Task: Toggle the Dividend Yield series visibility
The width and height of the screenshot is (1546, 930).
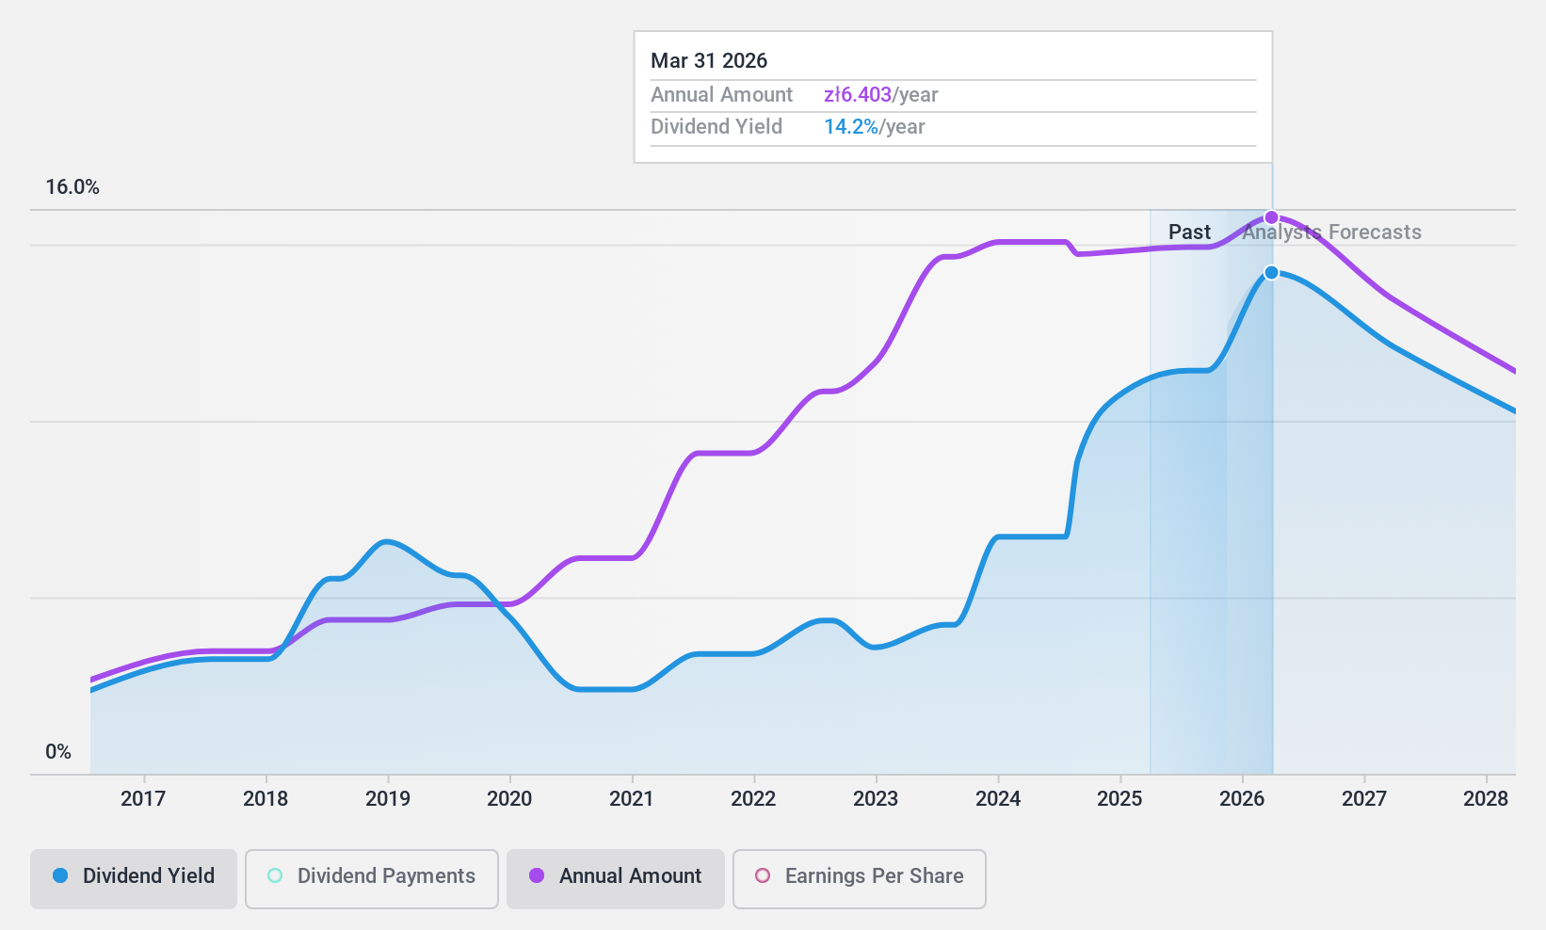Action: point(133,876)
